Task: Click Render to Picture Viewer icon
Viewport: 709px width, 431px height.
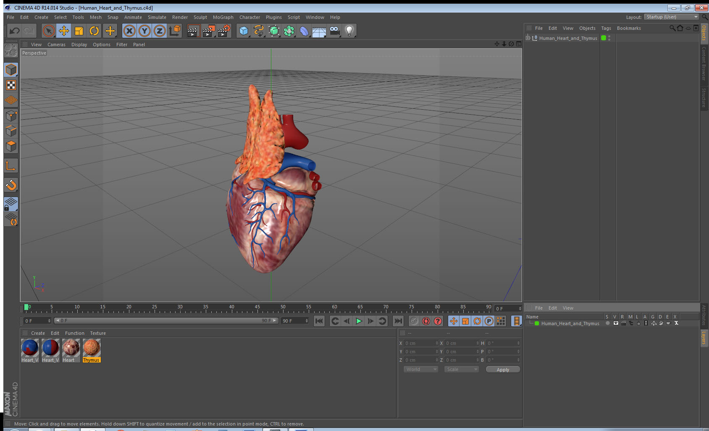Action: 209,31
